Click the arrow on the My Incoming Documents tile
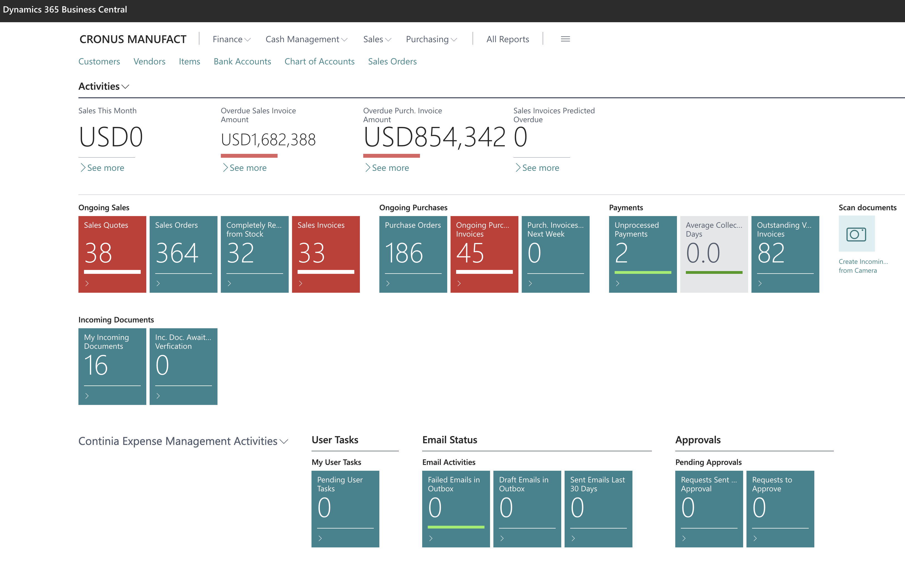The width and height of the screenshot is (905, 571). click(87, 396)
